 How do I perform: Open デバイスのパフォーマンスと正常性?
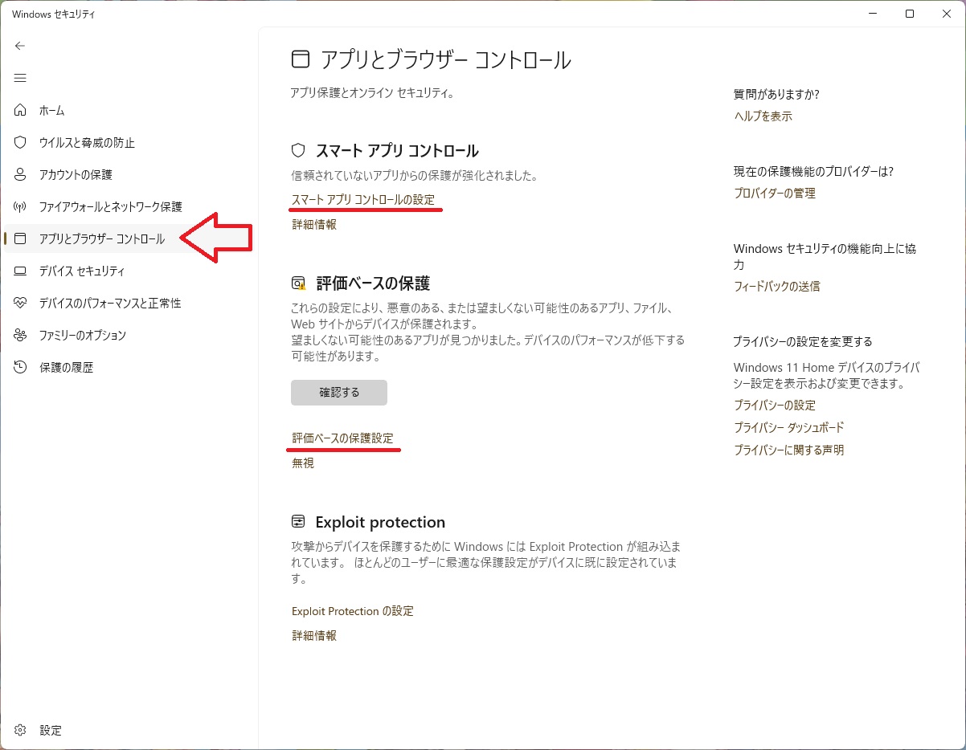pyautogui.click(x=110, y=303)
